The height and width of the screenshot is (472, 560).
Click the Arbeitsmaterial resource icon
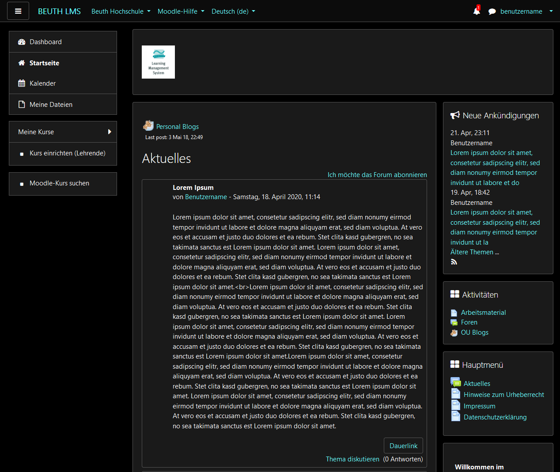click(454, 312)
